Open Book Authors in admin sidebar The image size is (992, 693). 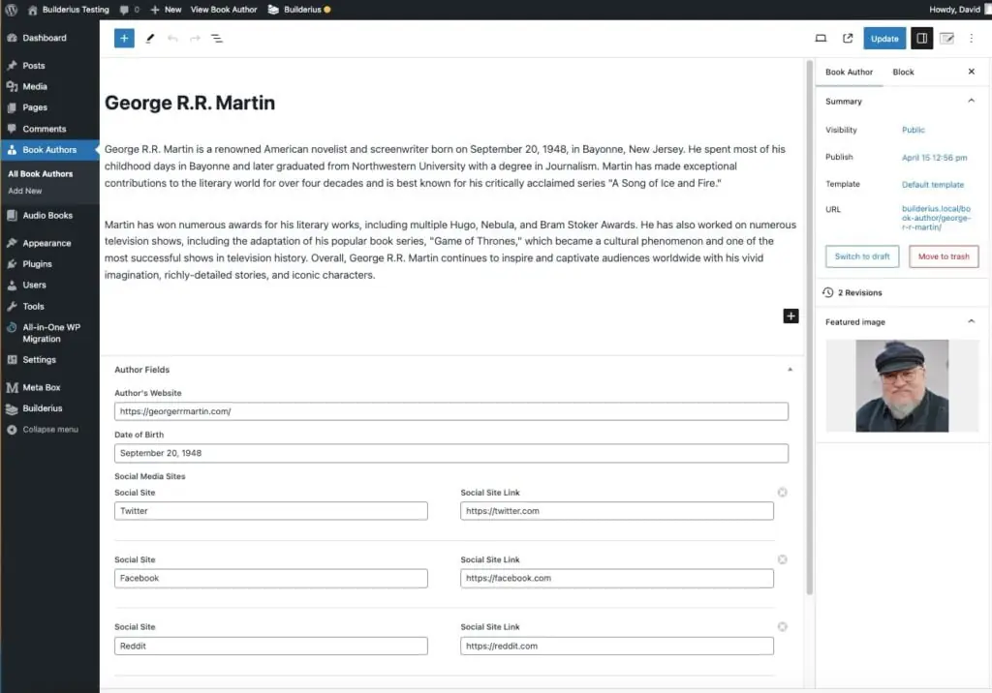(x=49, y=150)
